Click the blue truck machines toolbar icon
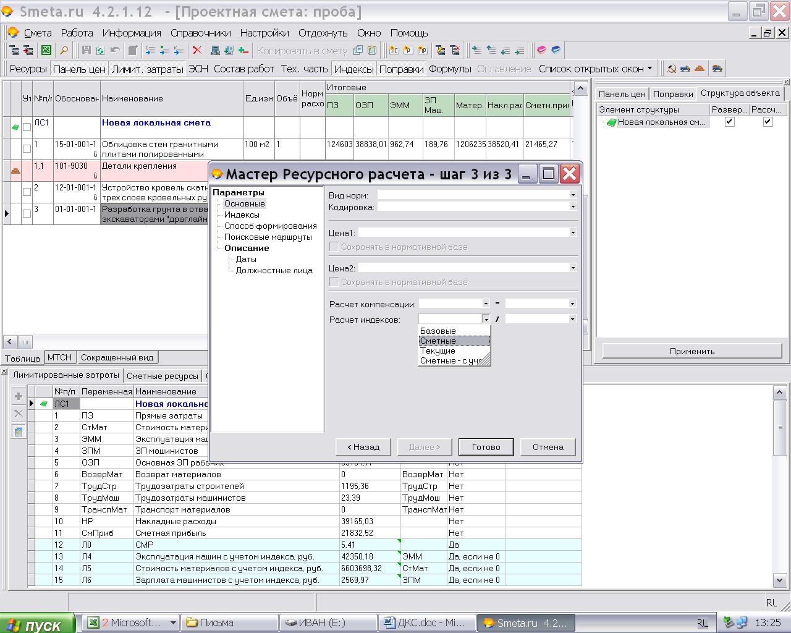The height and width of the screenshot is (633, 791). 685,69
